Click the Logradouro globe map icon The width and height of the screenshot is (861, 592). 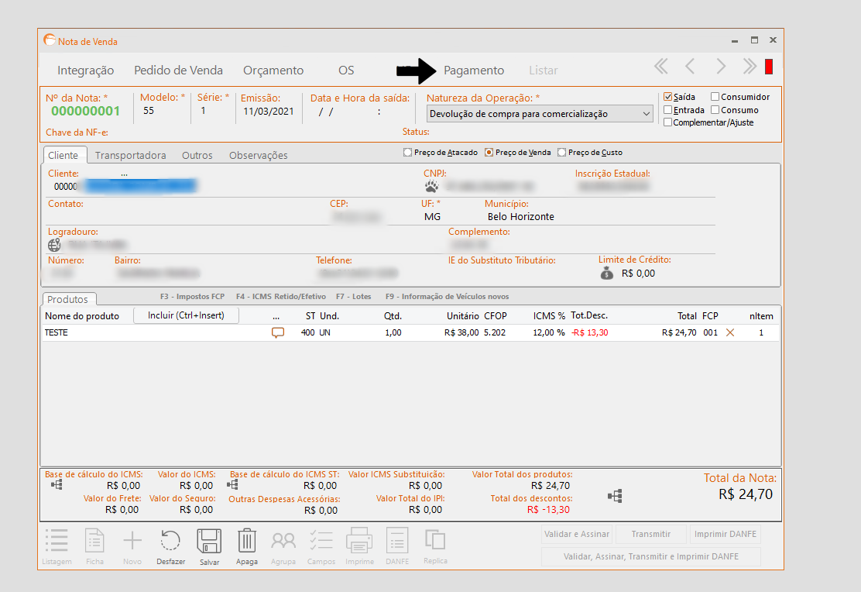click(54, 245)
